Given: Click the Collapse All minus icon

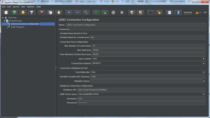Looking at the screenshot, I should [77, 12].
